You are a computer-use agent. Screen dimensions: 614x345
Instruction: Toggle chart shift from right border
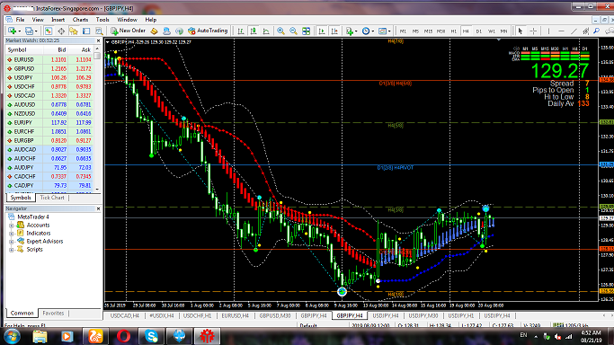(x=334, y=31)
